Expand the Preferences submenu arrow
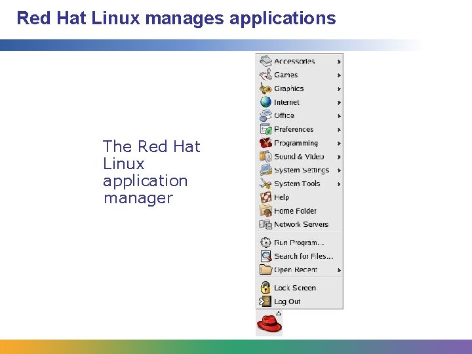Image resolution: width=472 pixels, height=354 pixels. (x=339, y=130)
